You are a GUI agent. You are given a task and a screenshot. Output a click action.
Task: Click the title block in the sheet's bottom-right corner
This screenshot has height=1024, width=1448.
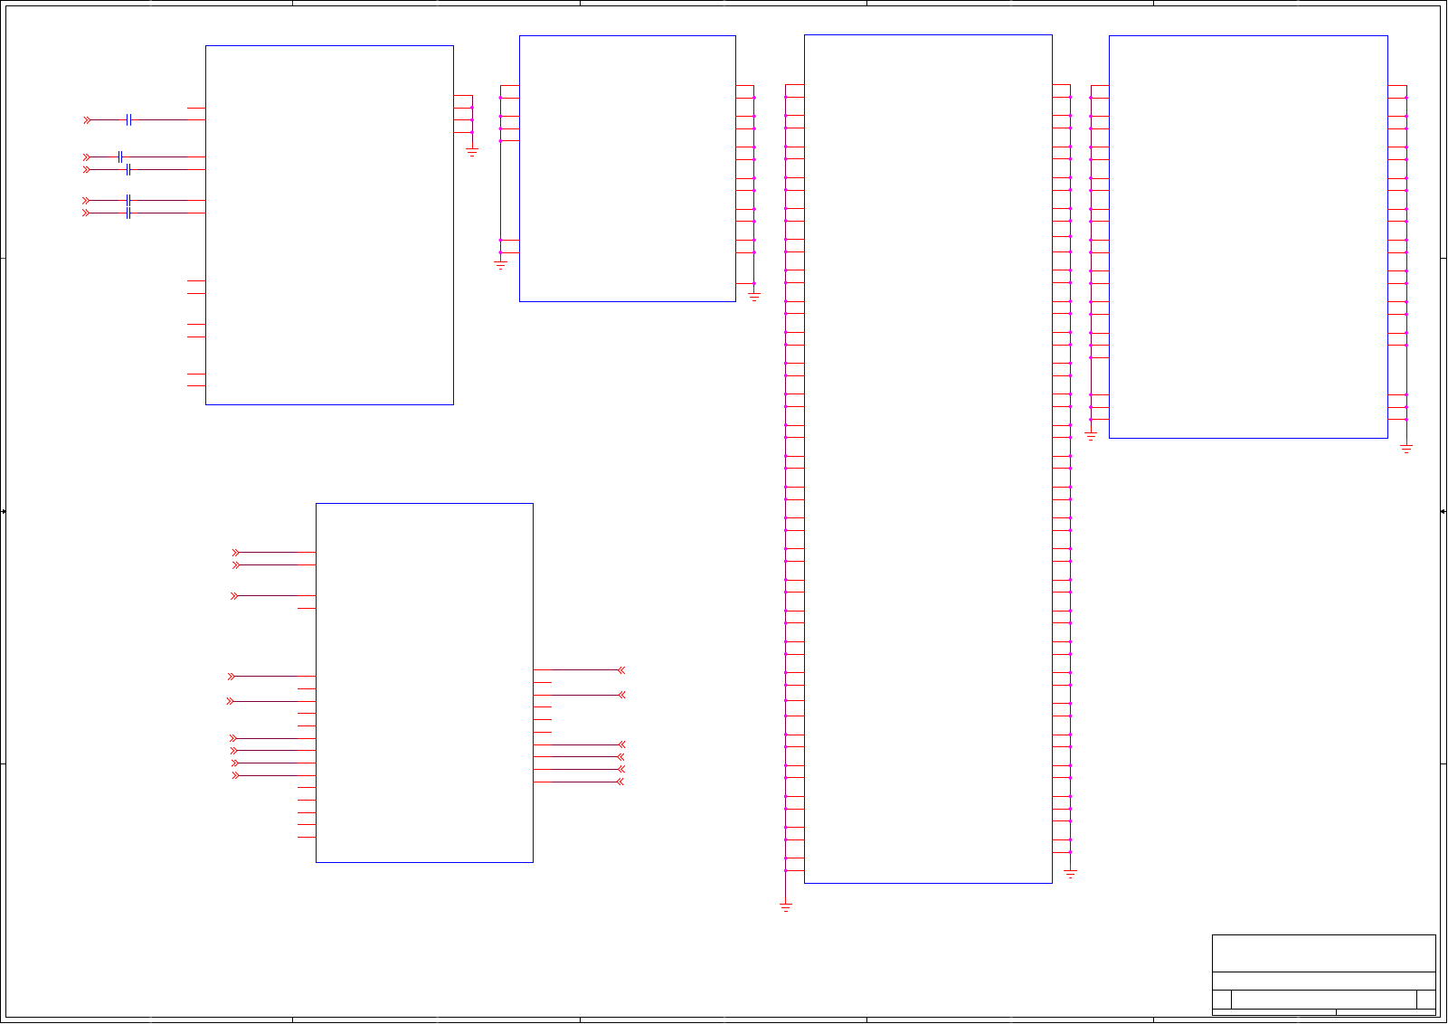(1324, 975)
